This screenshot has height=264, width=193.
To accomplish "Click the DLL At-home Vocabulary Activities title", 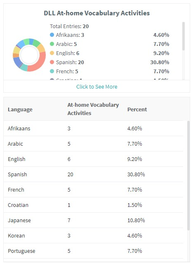I will pyautogui.click(x=96, y=13).
